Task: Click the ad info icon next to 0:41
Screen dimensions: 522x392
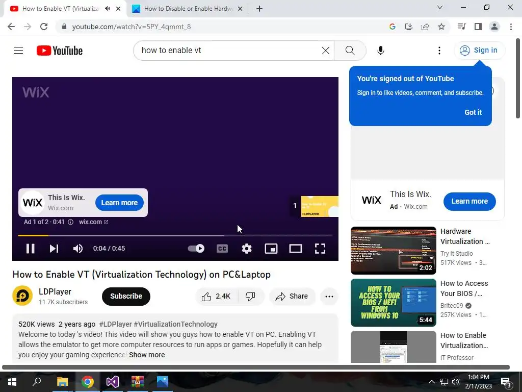Action: (x=70, y=222)
